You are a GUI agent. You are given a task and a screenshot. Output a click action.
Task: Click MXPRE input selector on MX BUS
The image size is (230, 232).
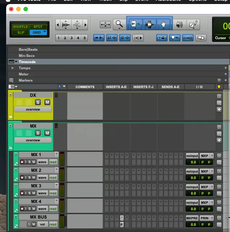point(192,218)
